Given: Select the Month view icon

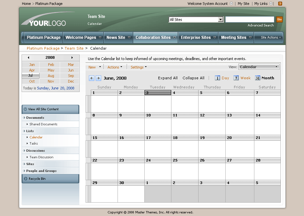Looking at the screenshot, I should pyautogui.click(x=258, y=78).
